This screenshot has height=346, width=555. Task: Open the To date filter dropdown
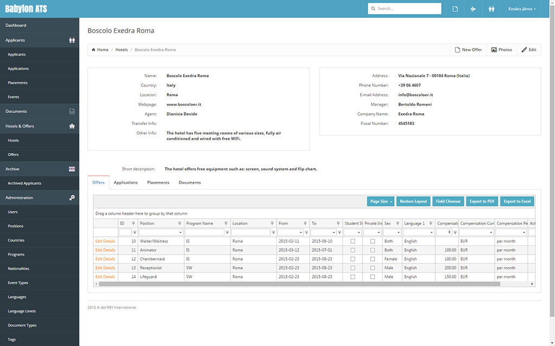click(333, 232)
